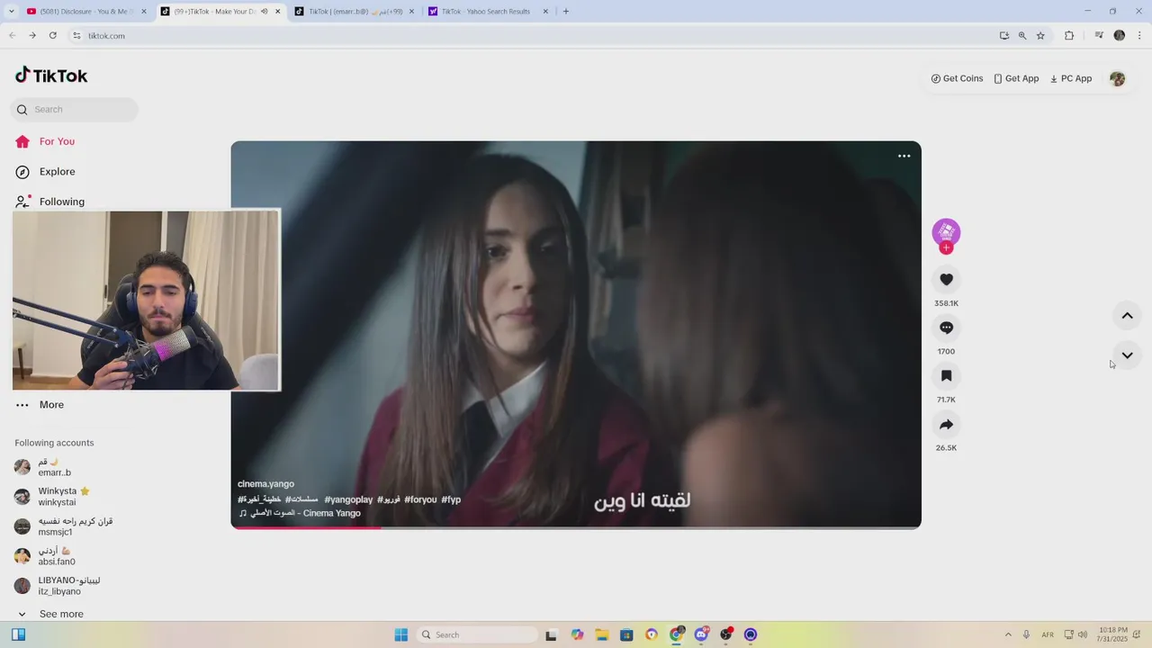Click the #fyp hashtag
Screen dimensions: 1152x648
pos(451,499)
